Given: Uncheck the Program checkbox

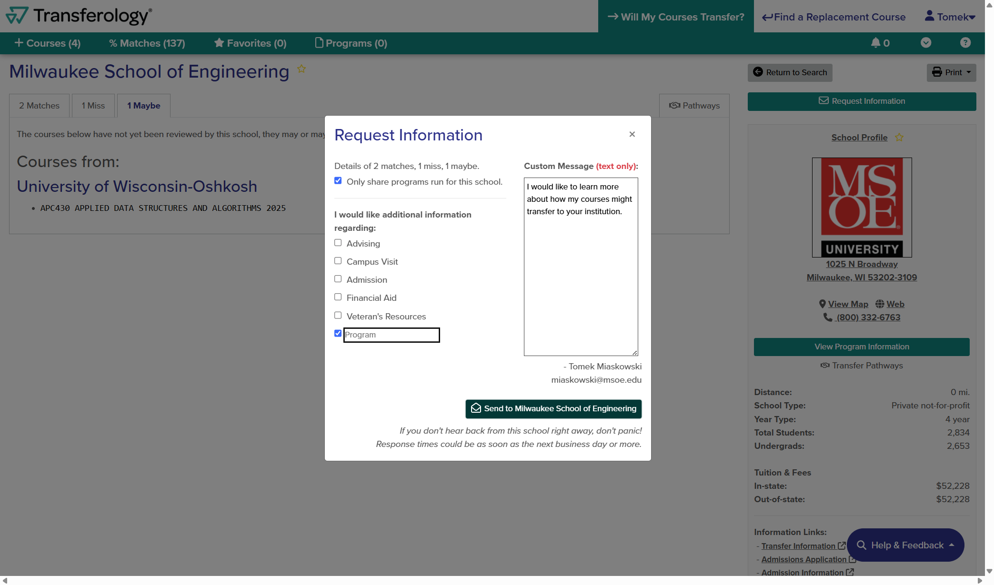Looking at the screenshot, I should 338,334.
